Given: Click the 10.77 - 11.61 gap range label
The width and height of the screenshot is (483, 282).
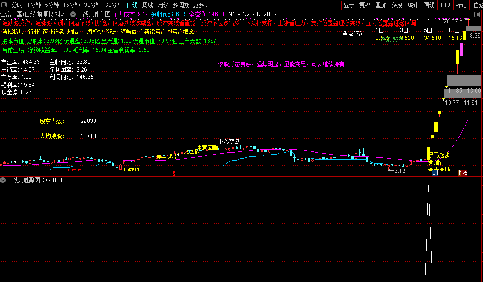Looking at the screenshot, I should 461,103.
